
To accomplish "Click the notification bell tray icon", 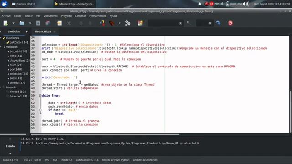I will (200, 4).
